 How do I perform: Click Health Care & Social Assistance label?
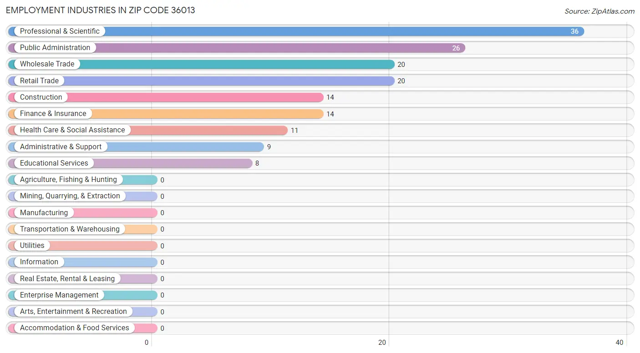72,130
